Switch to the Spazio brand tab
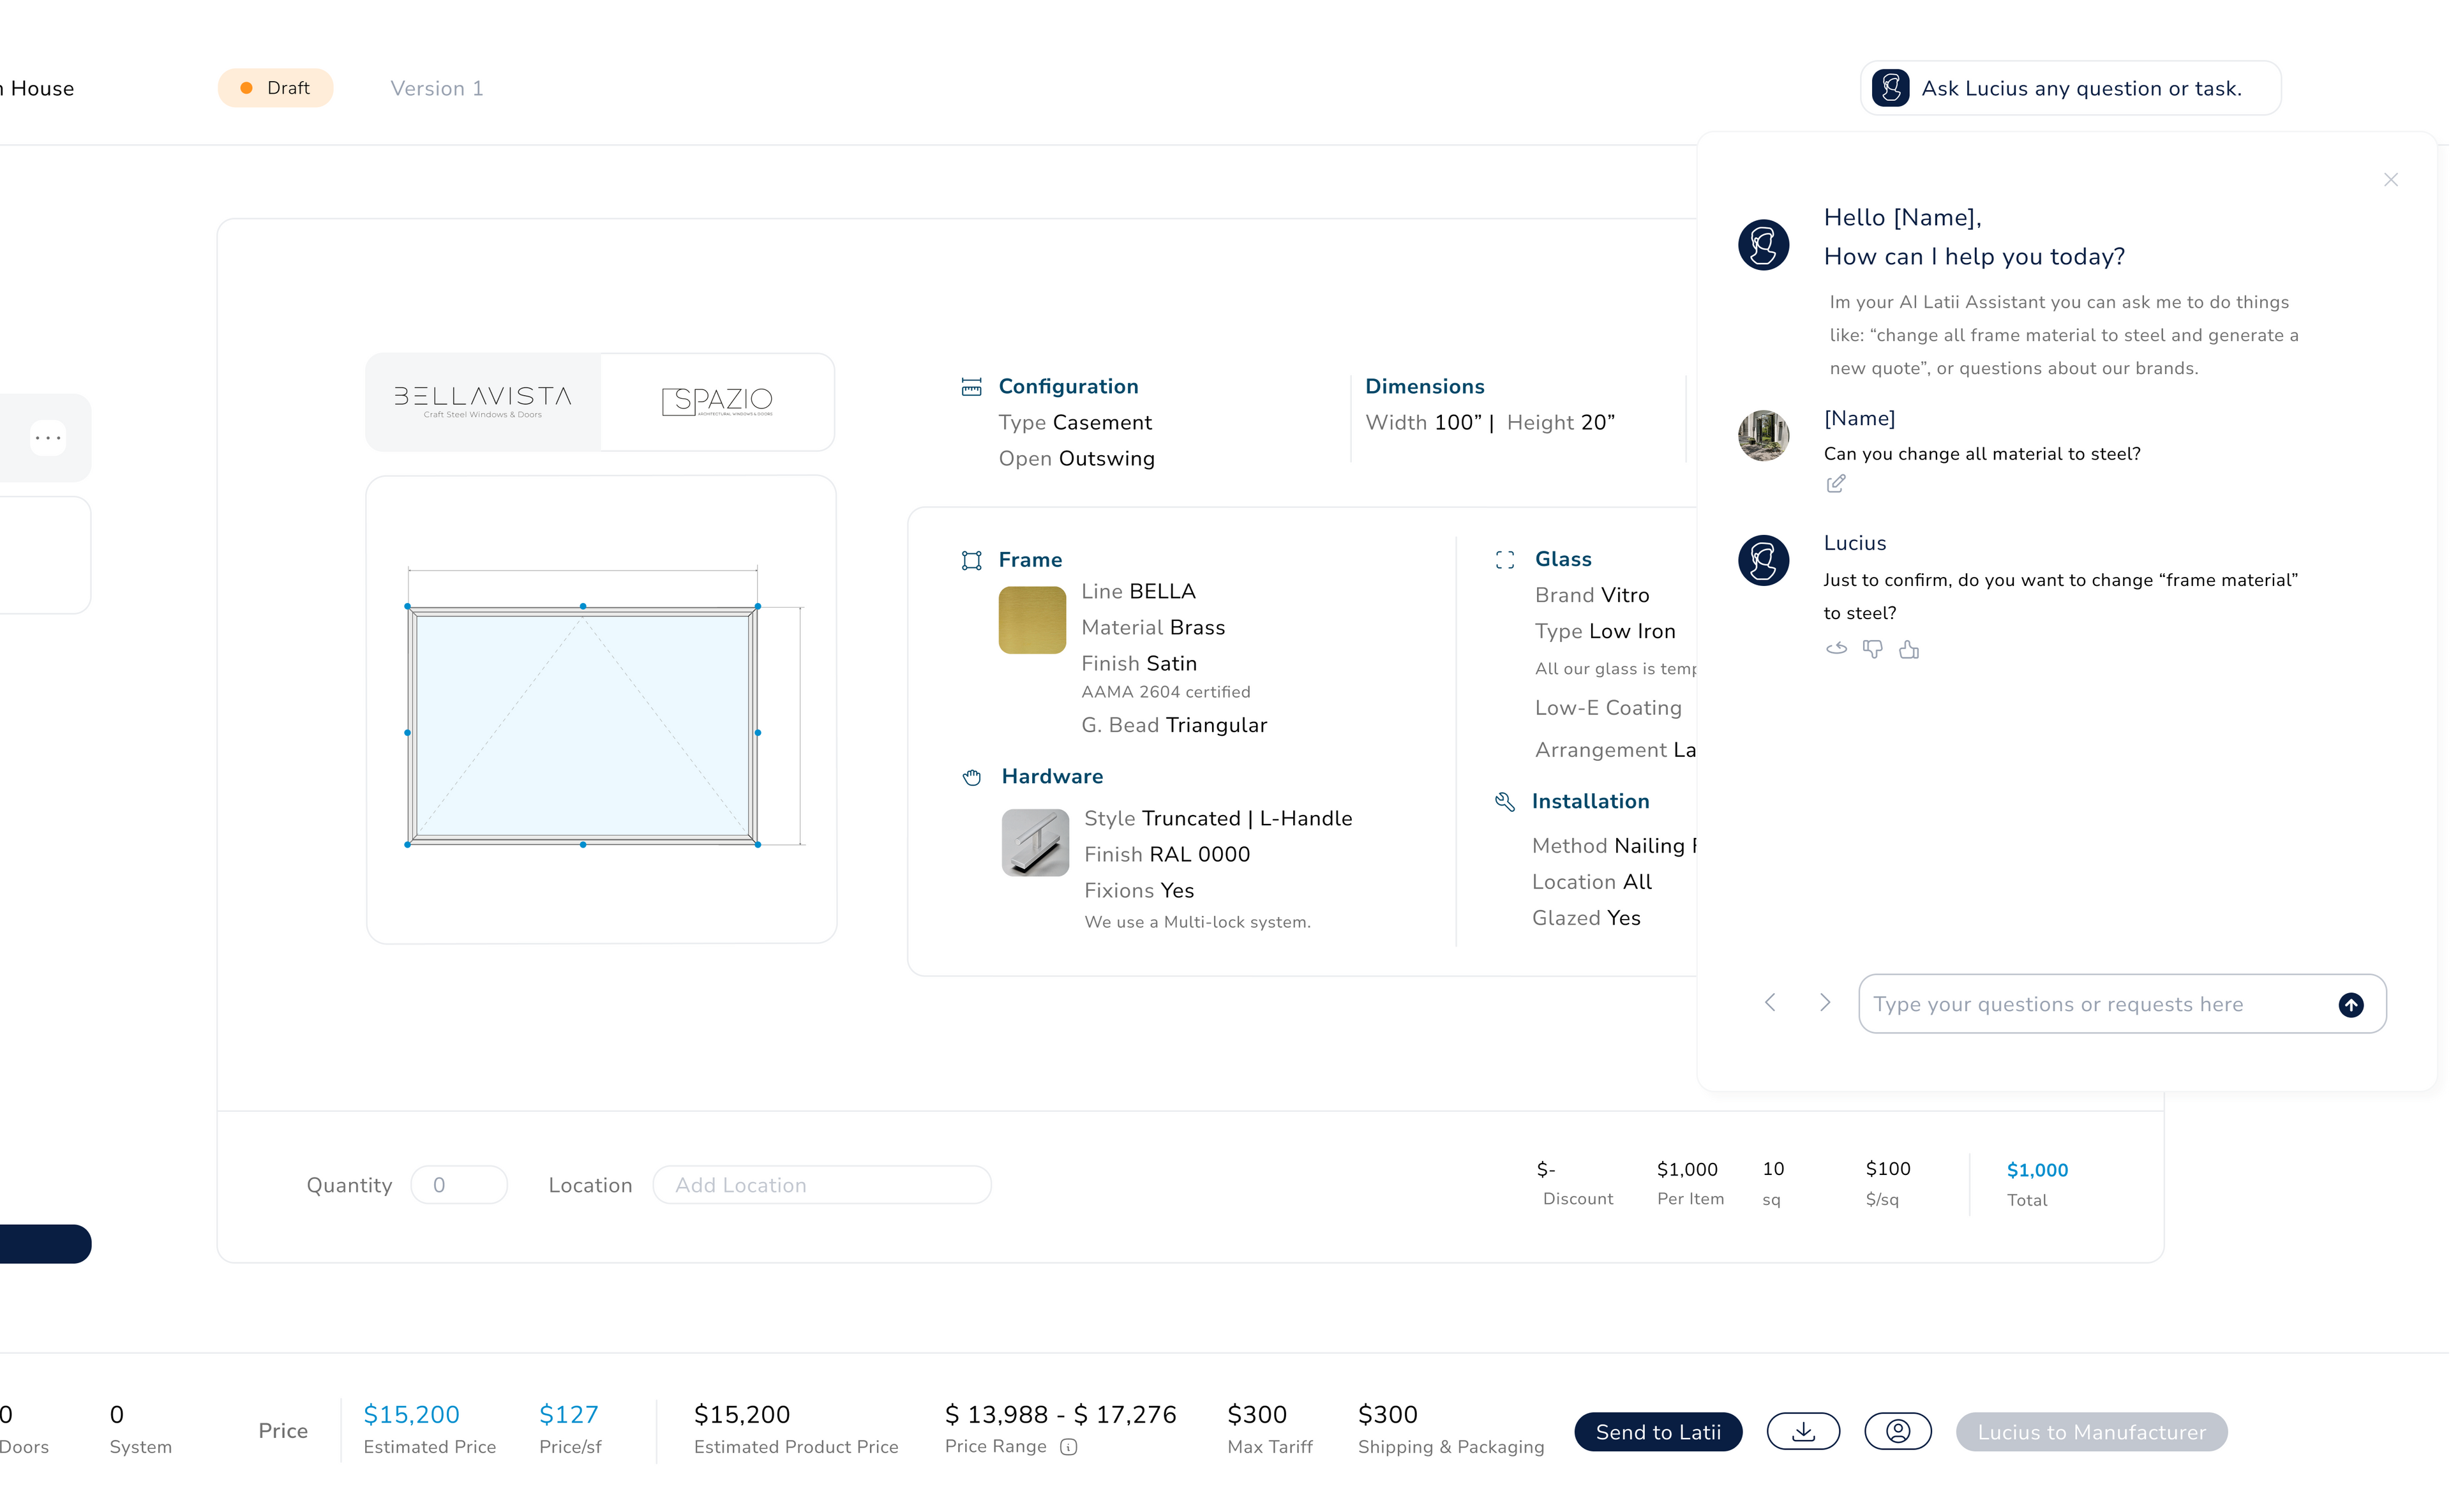This screenshot has height=1512, width=2451. click(717, 401)
